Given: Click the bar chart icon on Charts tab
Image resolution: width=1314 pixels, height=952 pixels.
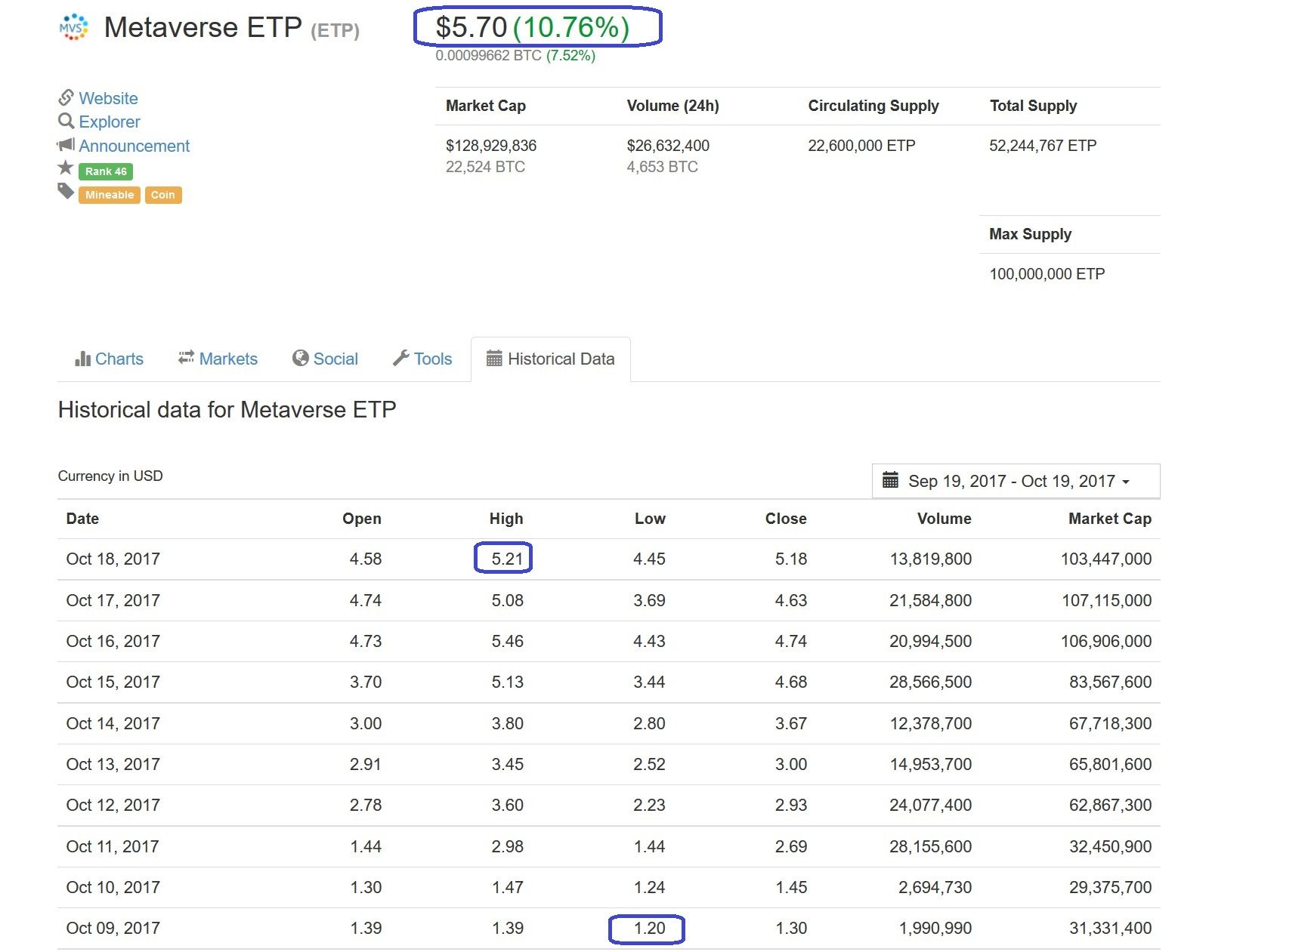Looking at the screenshot, I should (x=82, y=359).
